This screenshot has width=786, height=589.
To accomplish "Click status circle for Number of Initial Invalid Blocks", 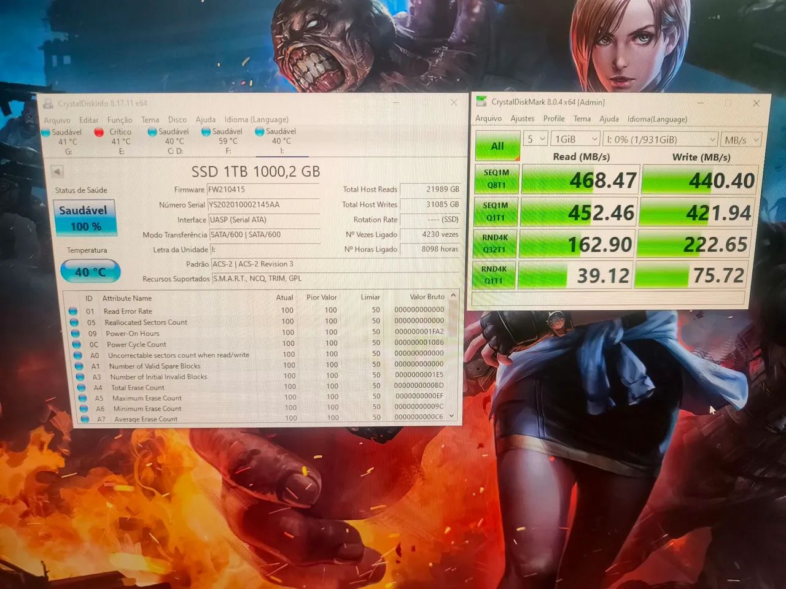I will tap(80, 377).
